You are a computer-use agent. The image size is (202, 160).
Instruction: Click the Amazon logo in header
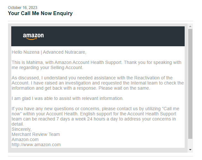[x=33, y=36]
